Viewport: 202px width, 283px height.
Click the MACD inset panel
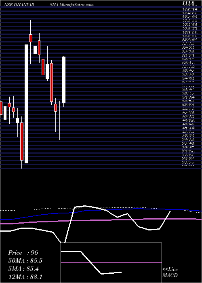coord(111,263)
